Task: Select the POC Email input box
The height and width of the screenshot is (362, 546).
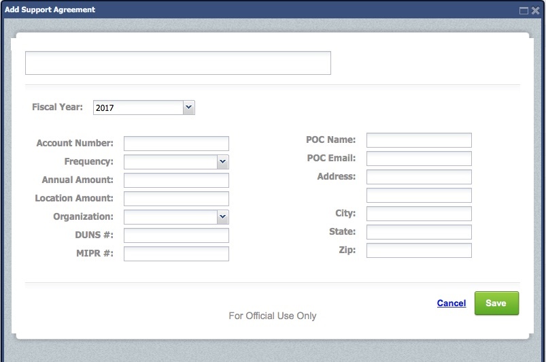Action: [419, 159]
